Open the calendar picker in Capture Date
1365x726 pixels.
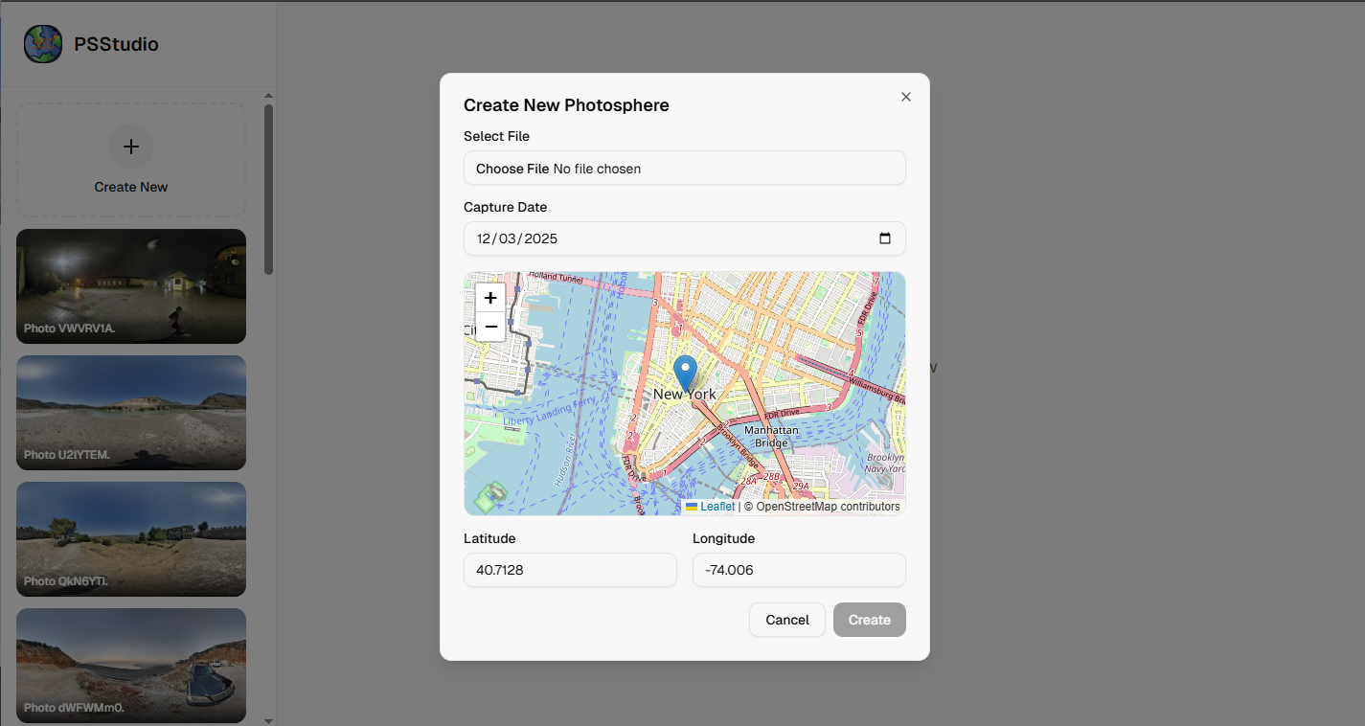click(885, 238)
